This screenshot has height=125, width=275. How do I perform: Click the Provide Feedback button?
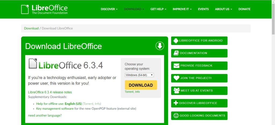[199, 66]
